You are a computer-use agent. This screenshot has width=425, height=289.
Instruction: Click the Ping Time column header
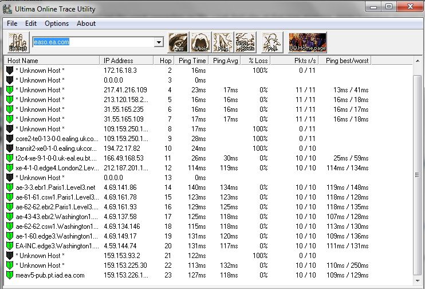(191, 61)
